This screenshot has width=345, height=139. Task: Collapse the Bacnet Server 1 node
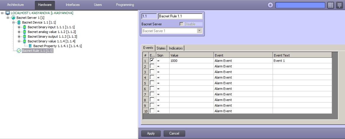pos(8,18)
